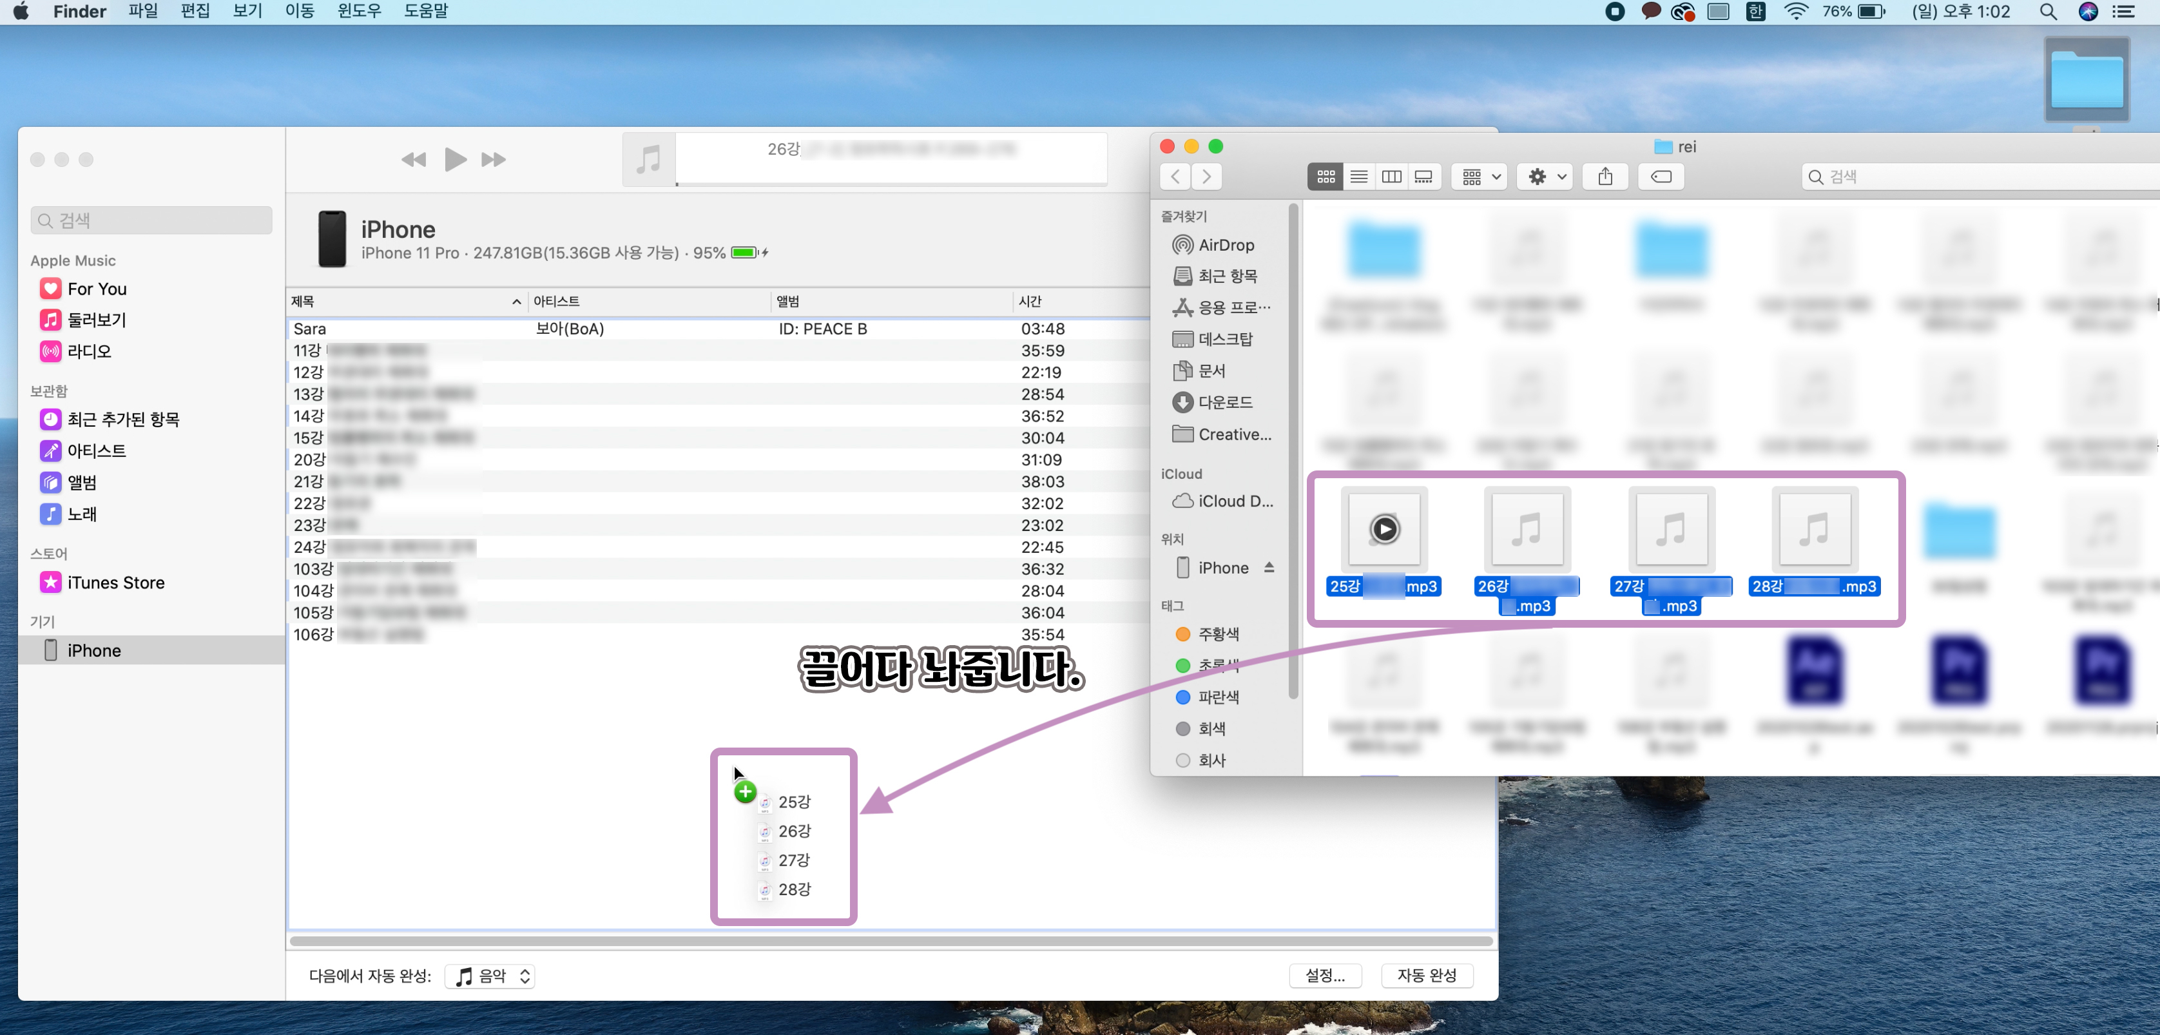Click the 설정... button
This screenshot has height=1035, width=2160.
click(1324, 974)
